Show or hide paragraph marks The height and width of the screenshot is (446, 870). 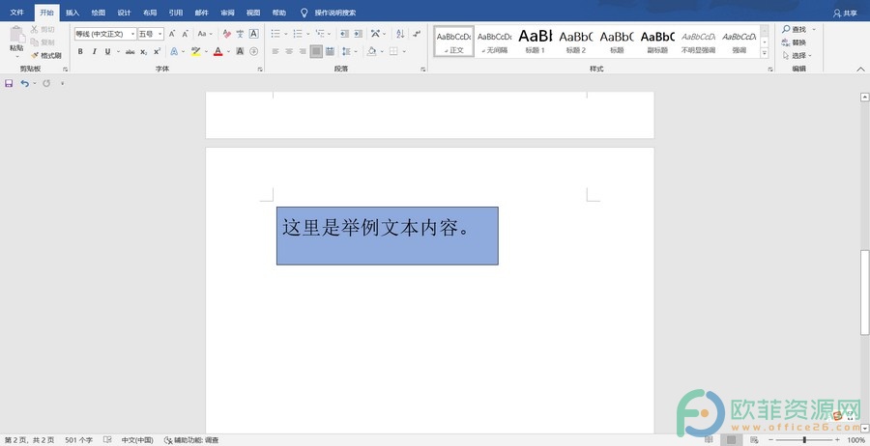(x=417, y=34)
